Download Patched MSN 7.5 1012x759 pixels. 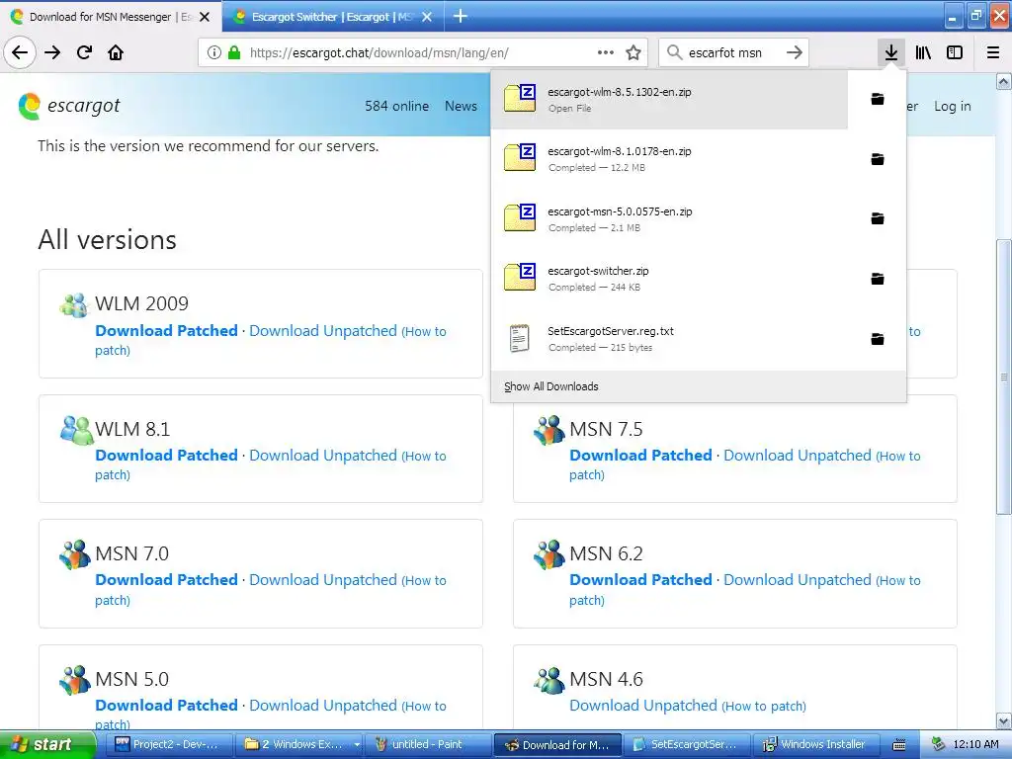[640, 455]
